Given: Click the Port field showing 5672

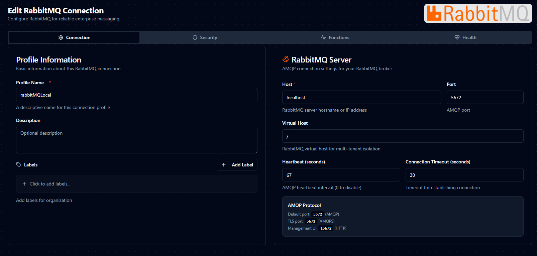Looking at the screenshot, I should pyautogui.click(x=485, y=98).
